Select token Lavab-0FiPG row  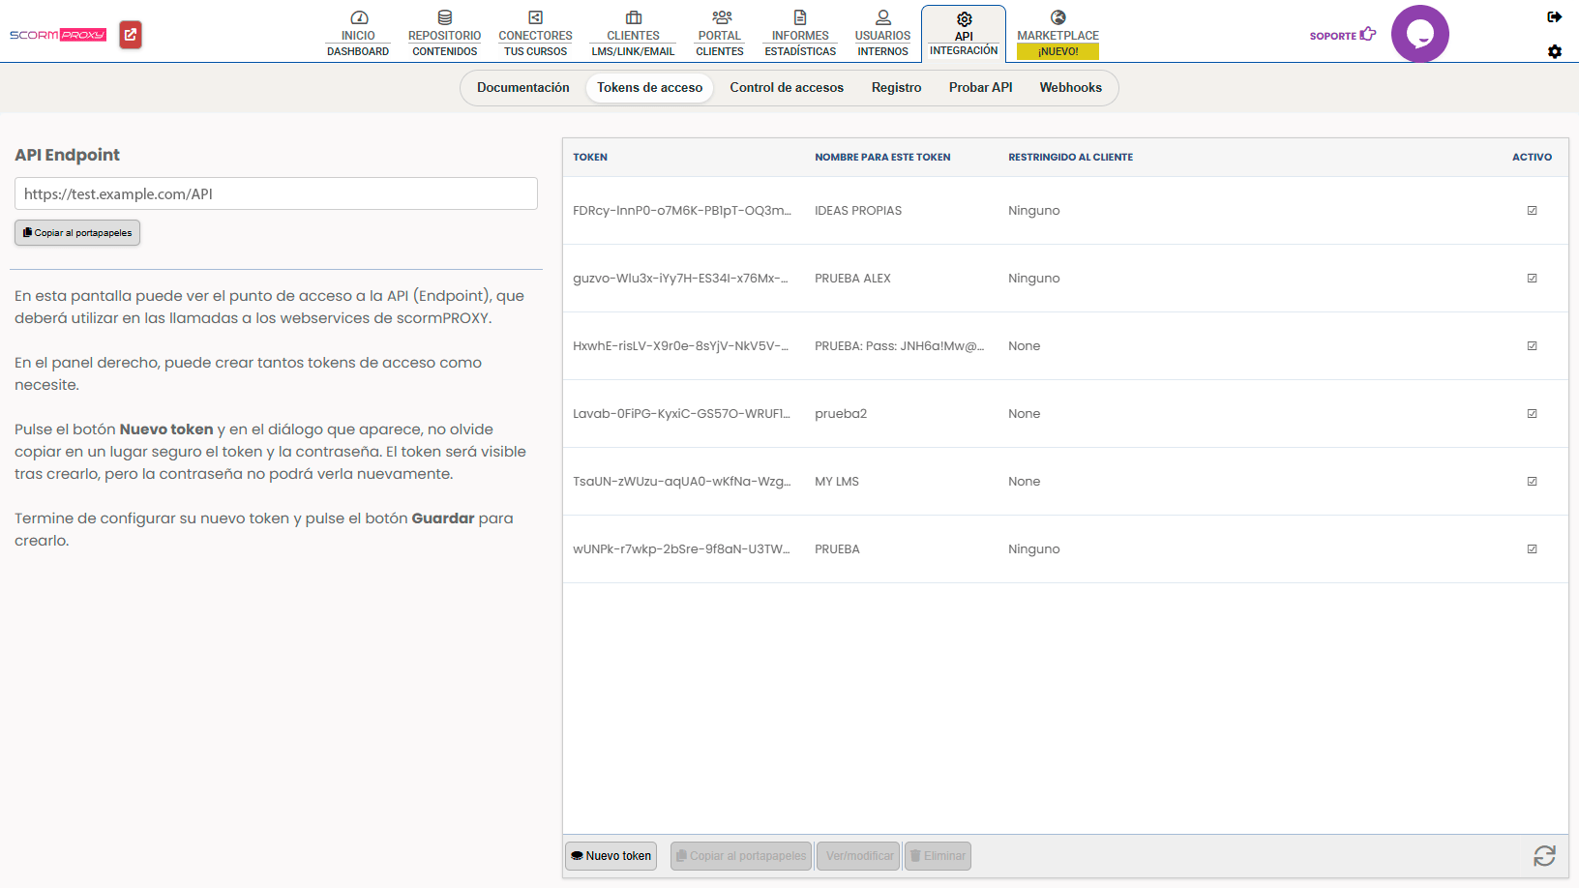(x=1065, y=414)
